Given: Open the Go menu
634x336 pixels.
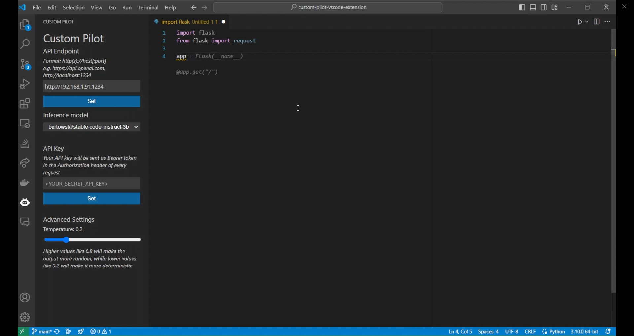Looking at the screenshot, I should pyautogui.click(x=113, y=8).
